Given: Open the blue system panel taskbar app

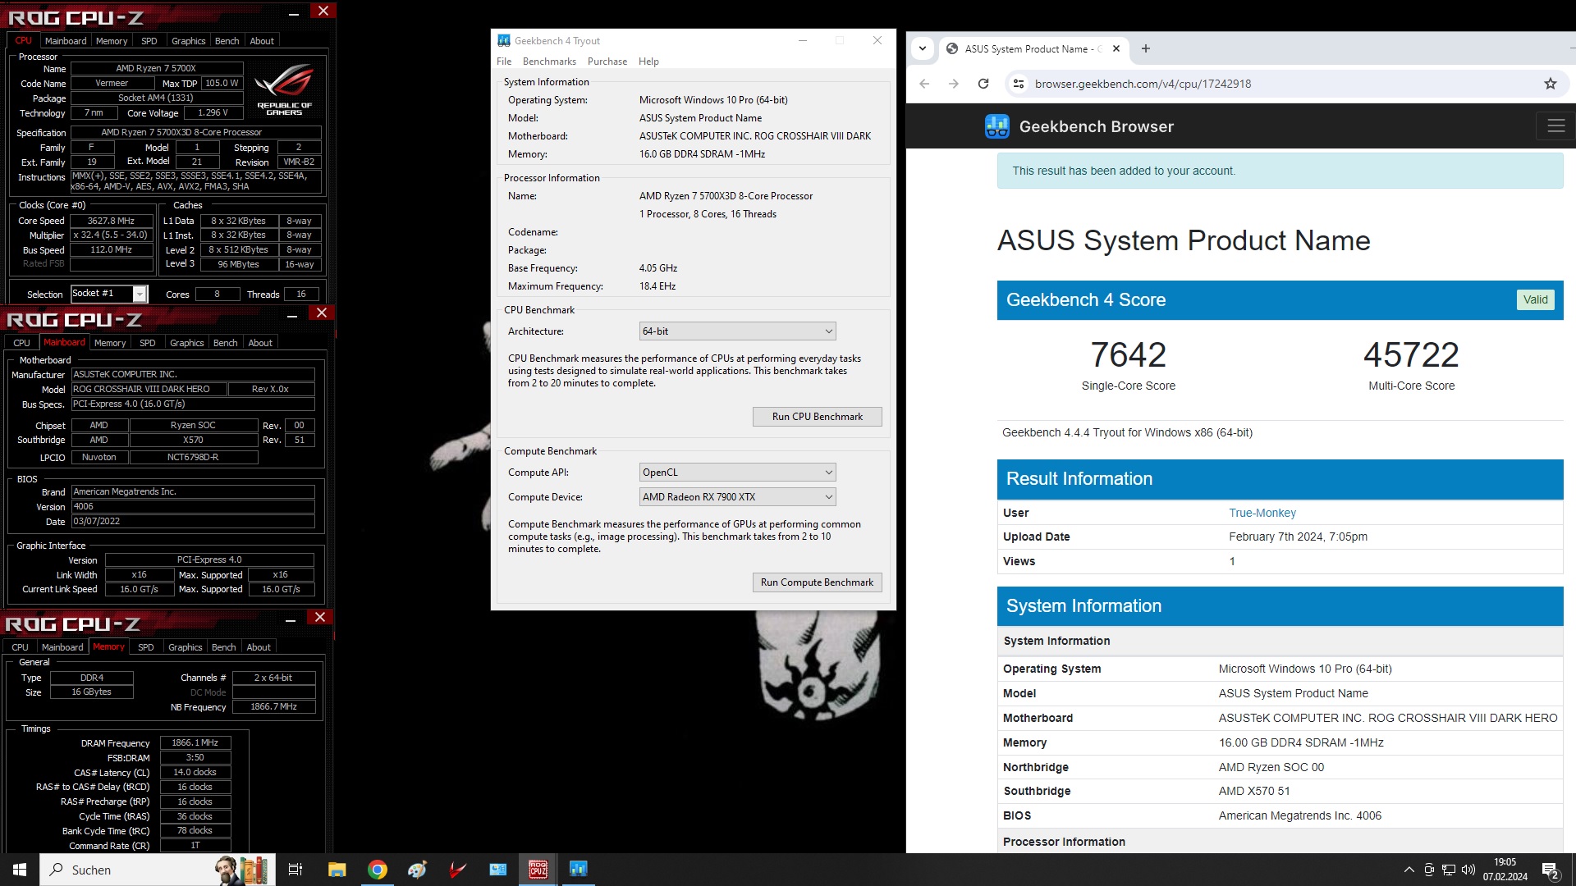Looking at the screenshot, I should (498, 870).
